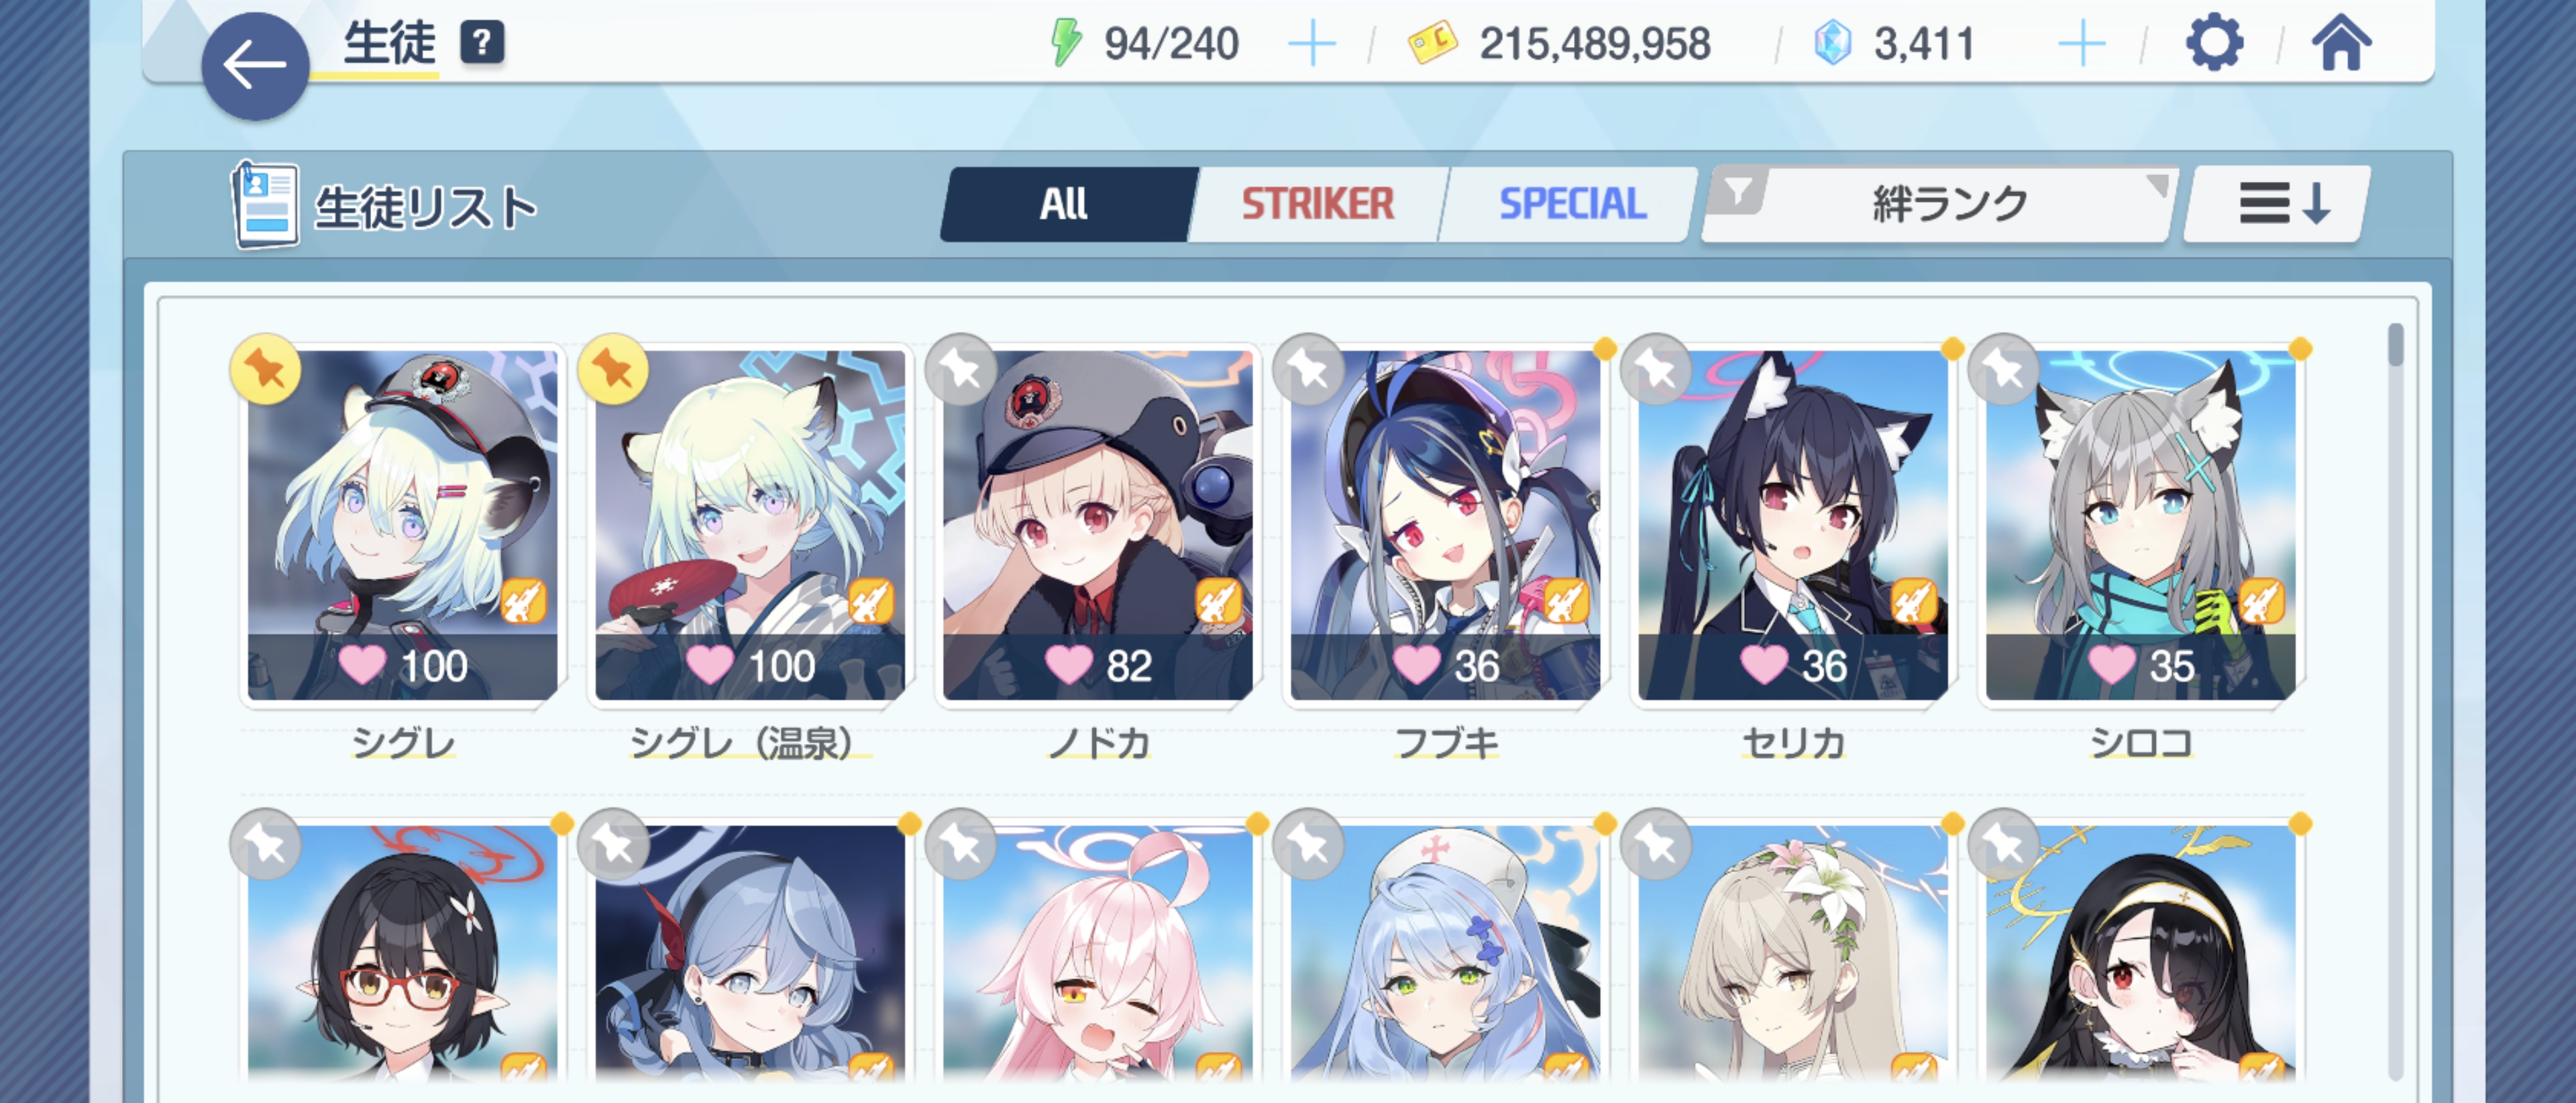Switch to the STRIKER tab
Image resolution: width=2576 pixels, height=1103 pixels.
[1318, 204]
